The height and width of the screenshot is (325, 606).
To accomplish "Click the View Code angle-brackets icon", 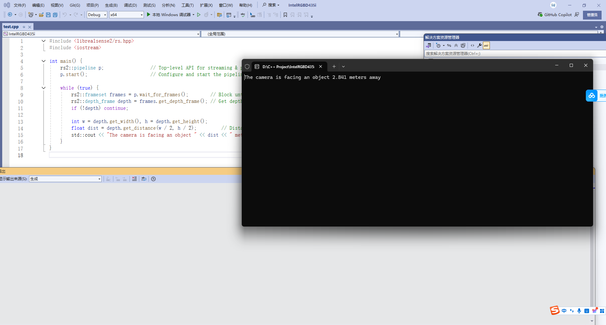I will click(472, 45).
